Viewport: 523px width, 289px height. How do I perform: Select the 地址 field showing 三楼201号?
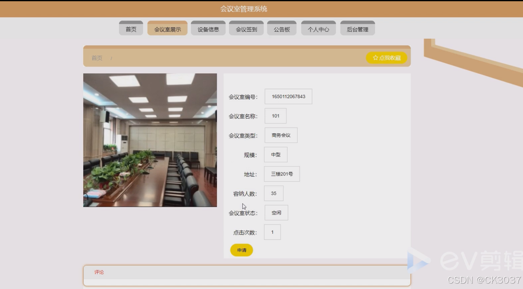coord(282,174)
